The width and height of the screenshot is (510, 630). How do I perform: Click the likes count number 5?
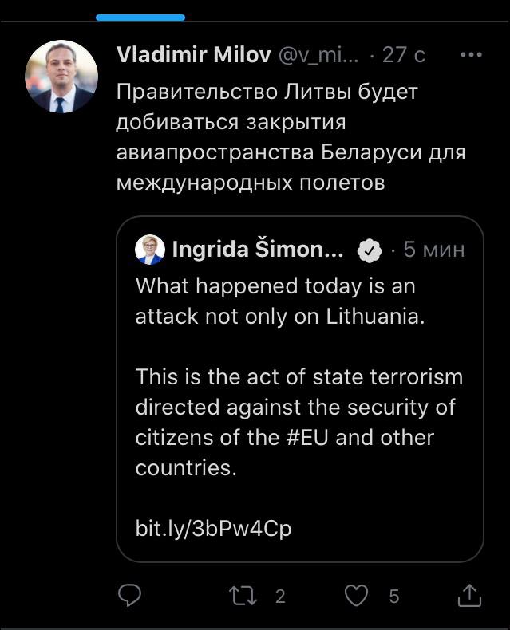pos(393,596)
